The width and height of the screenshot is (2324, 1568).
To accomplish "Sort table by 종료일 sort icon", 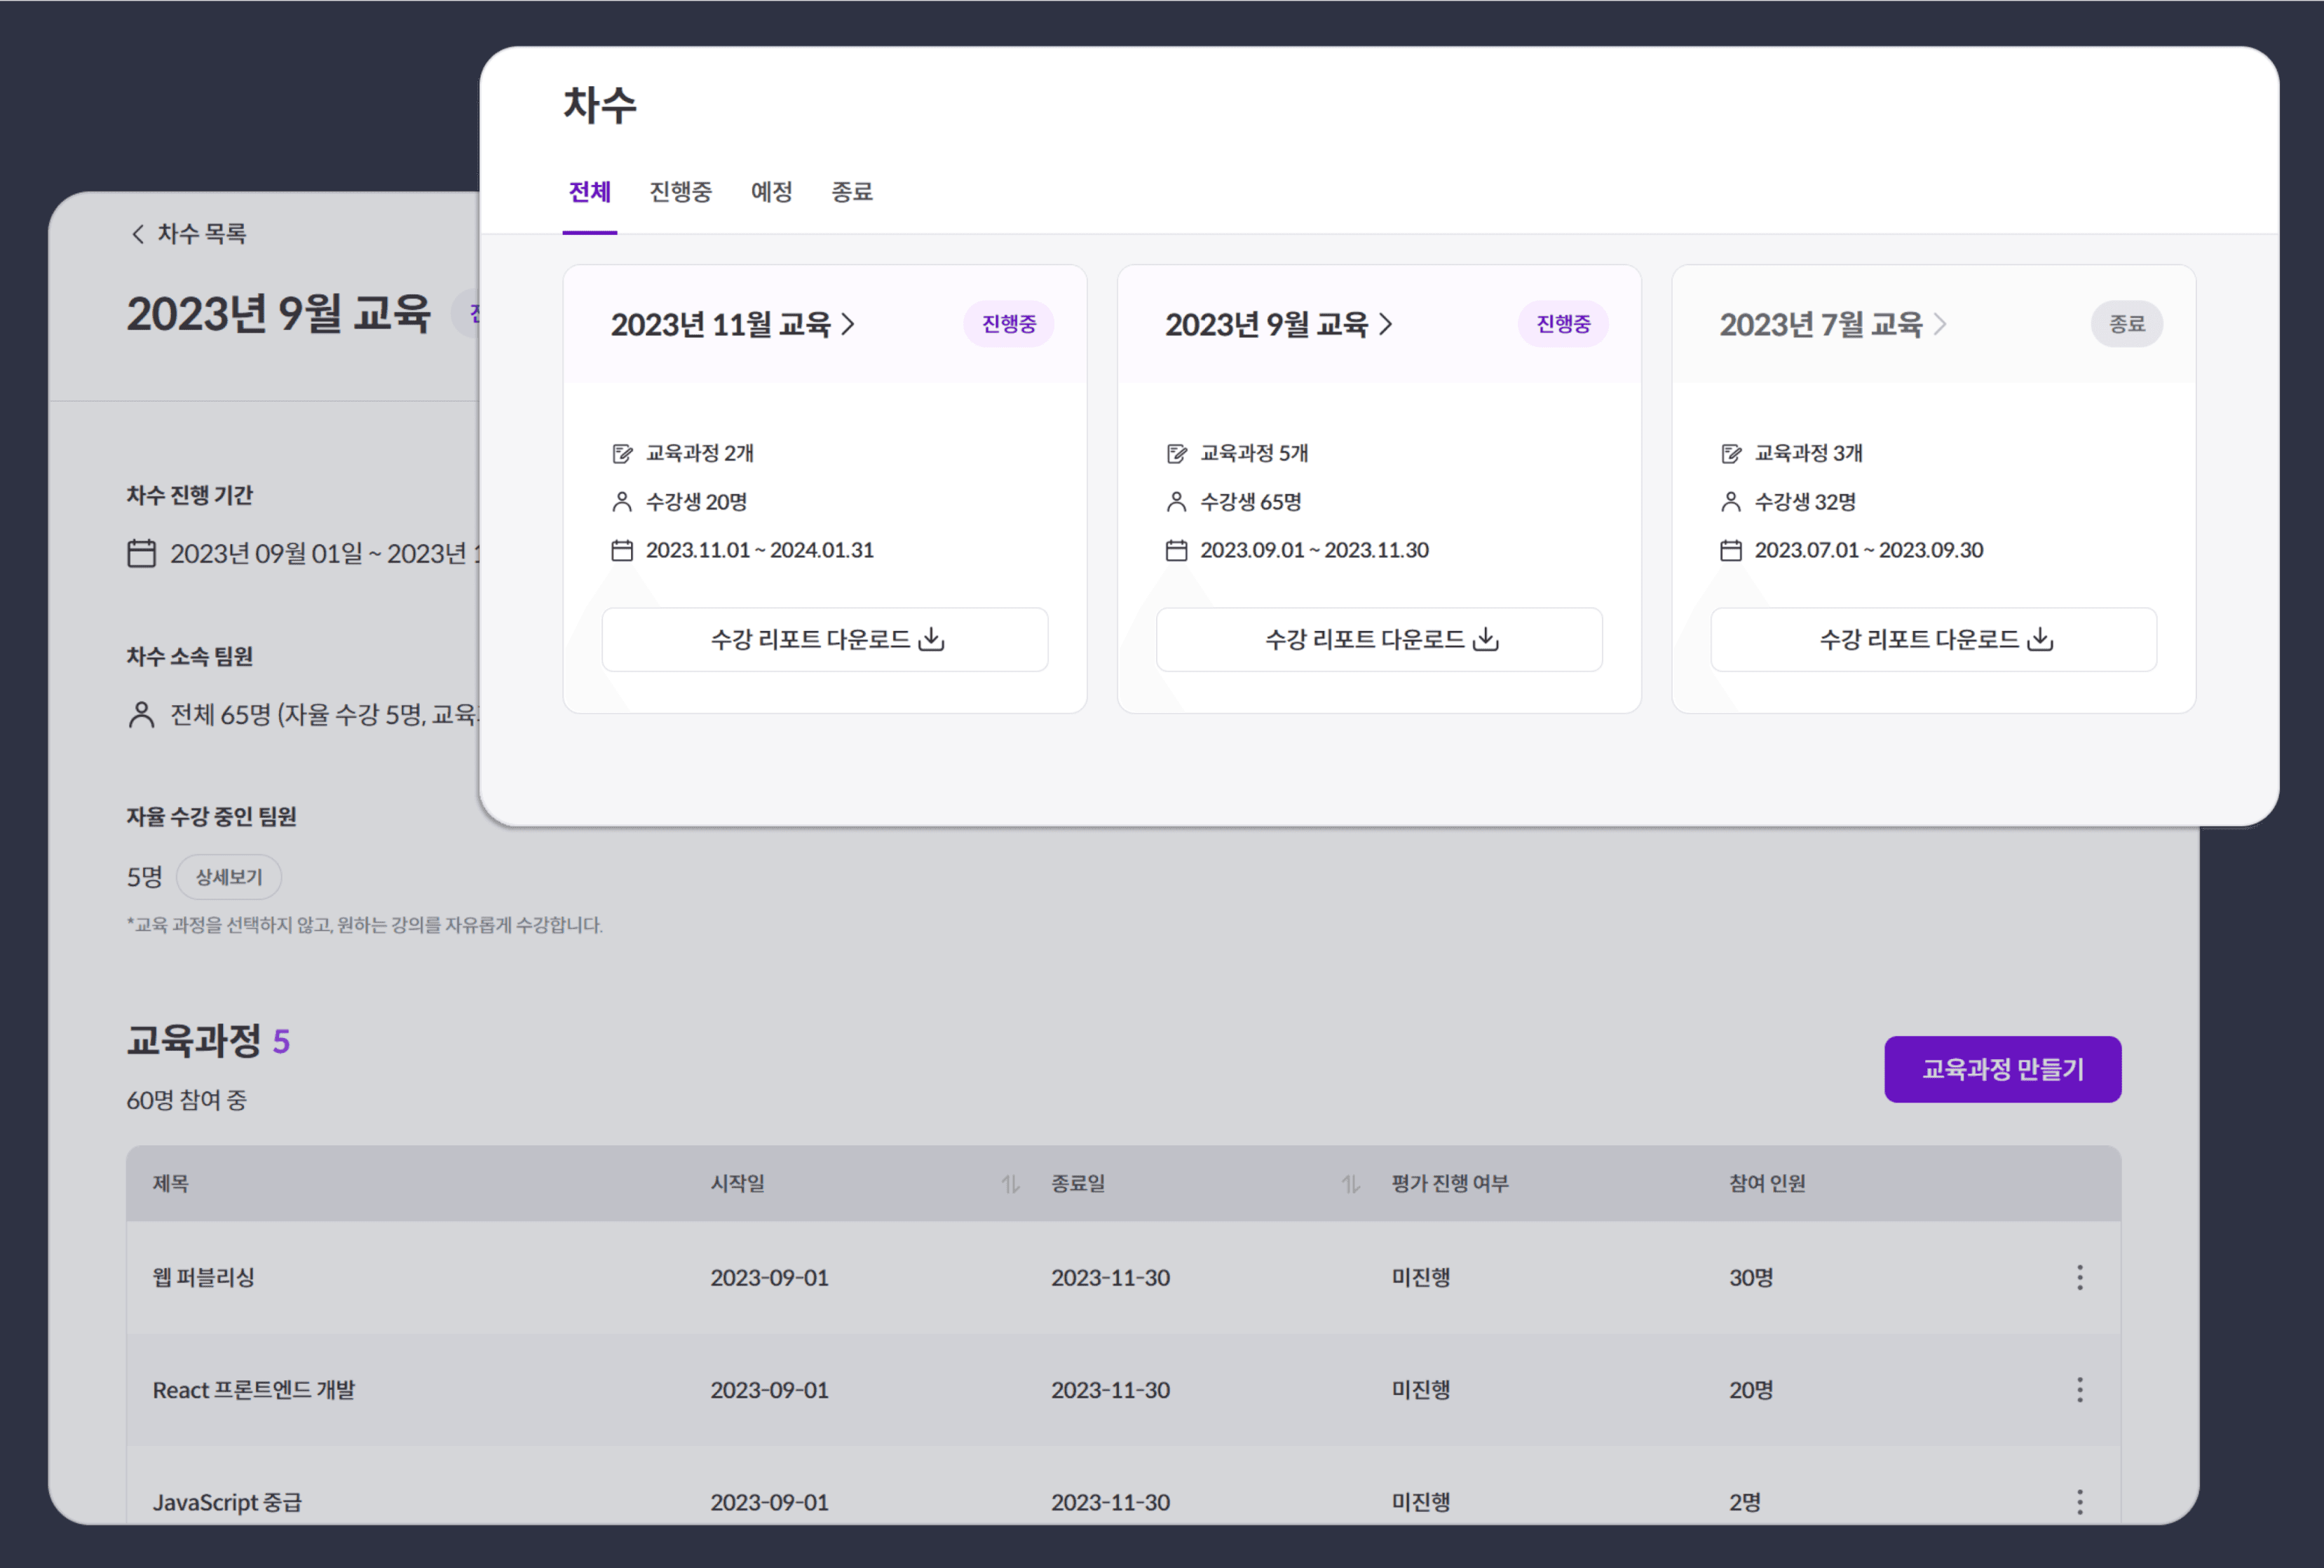I will 1350,1184.
